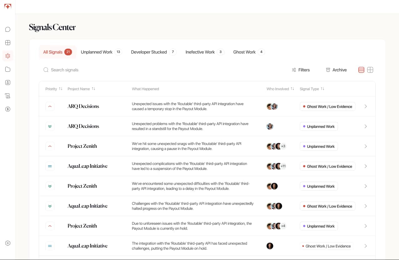399x260 pixels.
Task: Open the dollar billing sidebar icon
Action: pyautogui.click(x=8, y=109)
